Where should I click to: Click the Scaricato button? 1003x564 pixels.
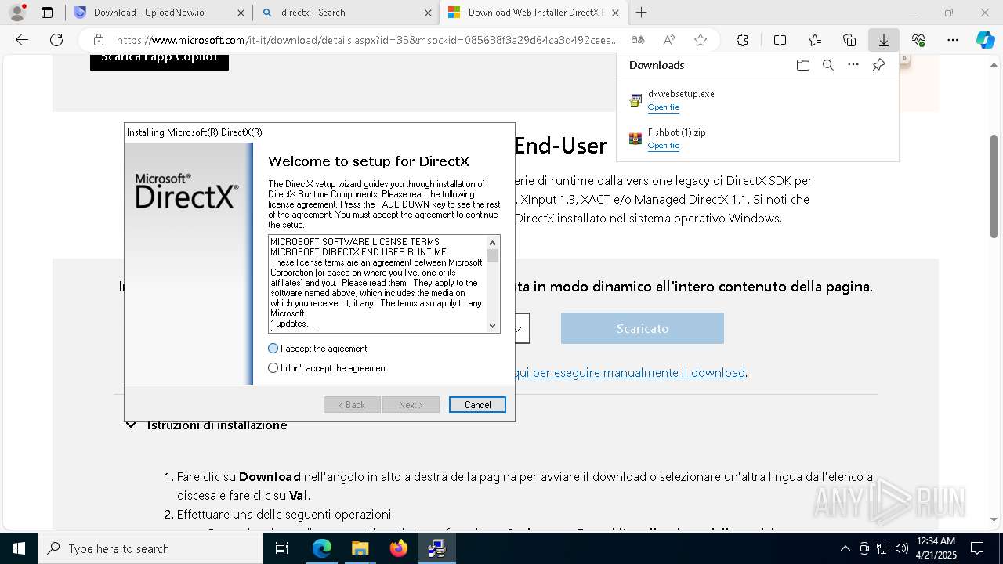coord(643,328)
